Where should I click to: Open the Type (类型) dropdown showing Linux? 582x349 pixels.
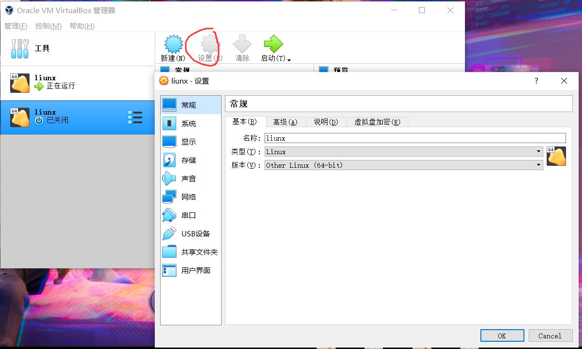(x=403, y=152)
